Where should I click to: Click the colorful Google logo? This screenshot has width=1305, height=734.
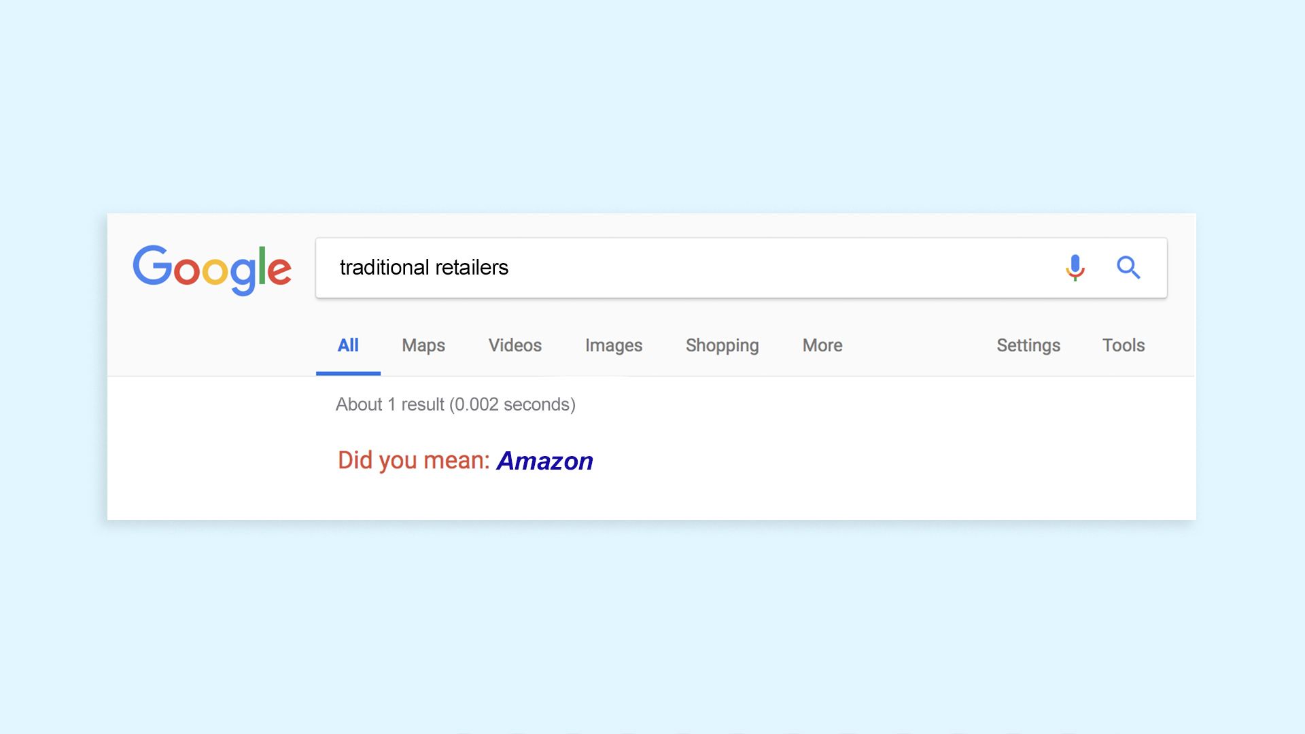click(211, 267)
